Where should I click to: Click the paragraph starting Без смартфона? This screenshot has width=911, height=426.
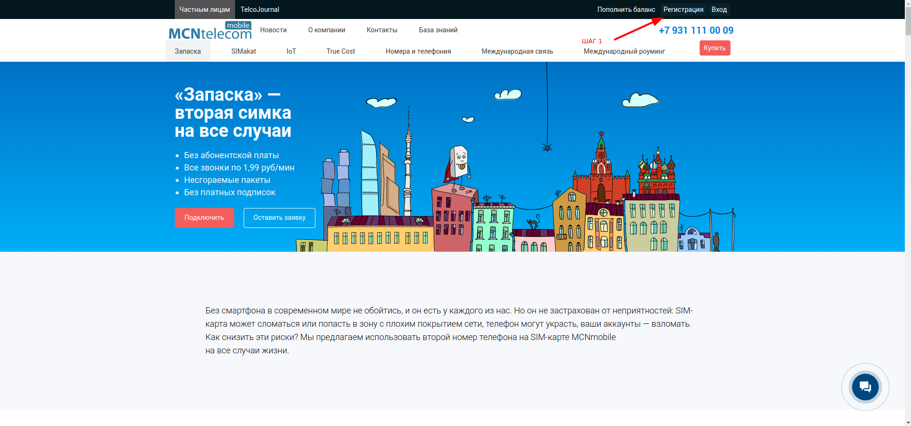point(449,331)
